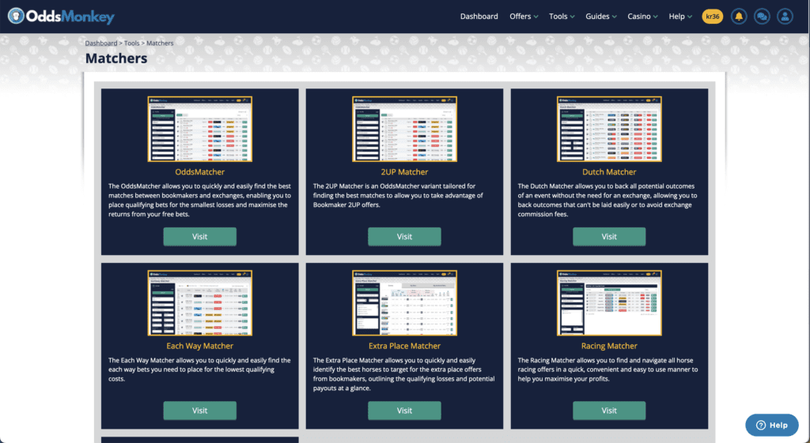Open the user profile icon
Image resolution: width=810 pixels, height=443 pixels.
[785, 17]
